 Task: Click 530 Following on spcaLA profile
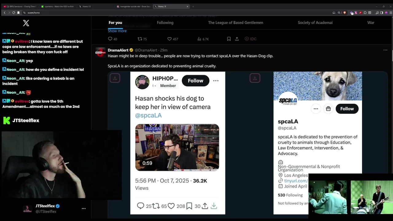click(x=290, y=195)
